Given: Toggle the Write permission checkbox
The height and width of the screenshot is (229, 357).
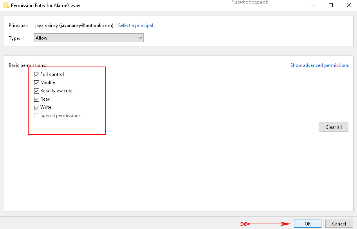Looking at the screenshot, I should (x=36, y=107).
